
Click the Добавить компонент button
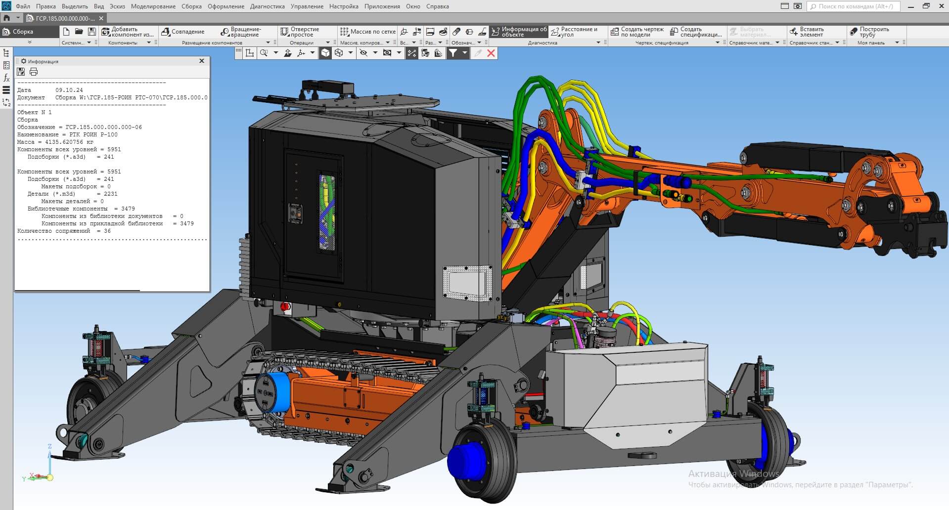[128, 32]
